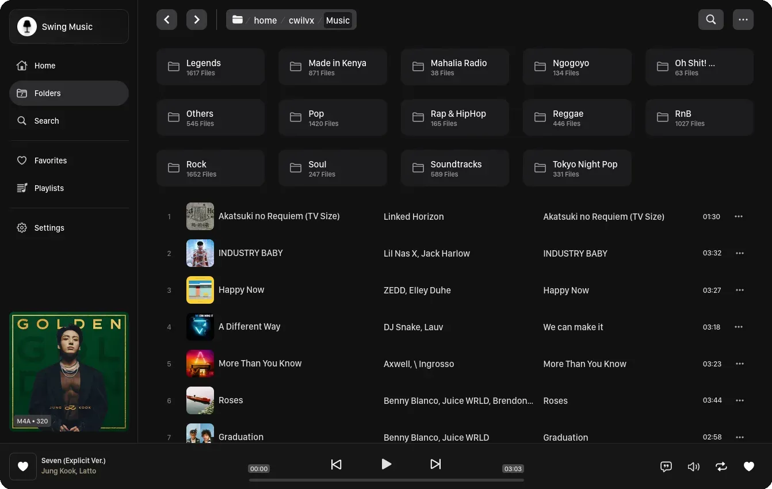Click the cwilvx breadcrumb path segment
This screenshot has width=772, height=489.
click(301, 20)
